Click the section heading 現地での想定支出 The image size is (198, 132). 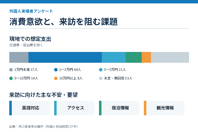[x=30, y=39]
